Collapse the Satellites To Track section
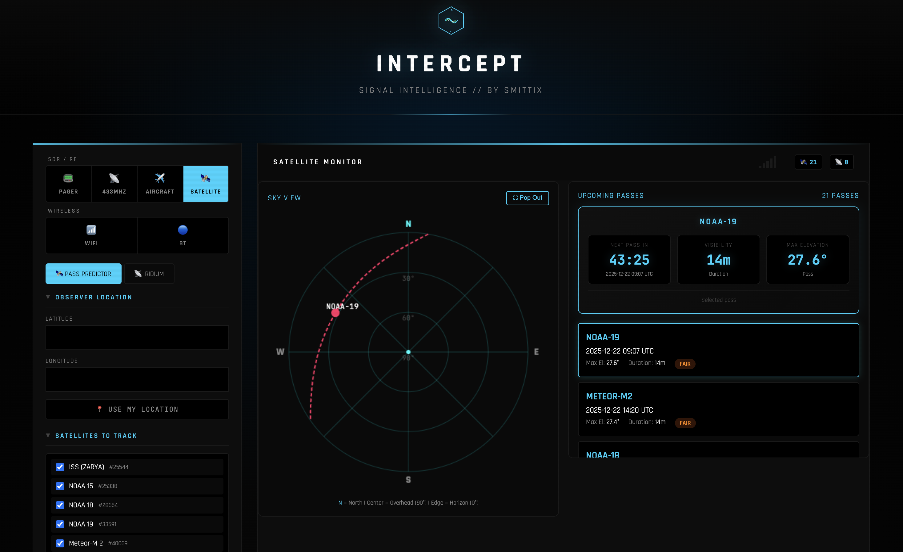903x552 pixels. pos(96,435)
